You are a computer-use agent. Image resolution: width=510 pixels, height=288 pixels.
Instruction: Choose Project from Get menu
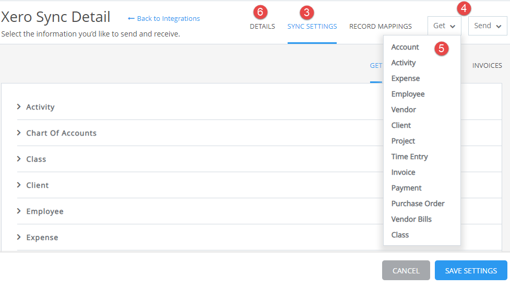click(x=403, y=141)
